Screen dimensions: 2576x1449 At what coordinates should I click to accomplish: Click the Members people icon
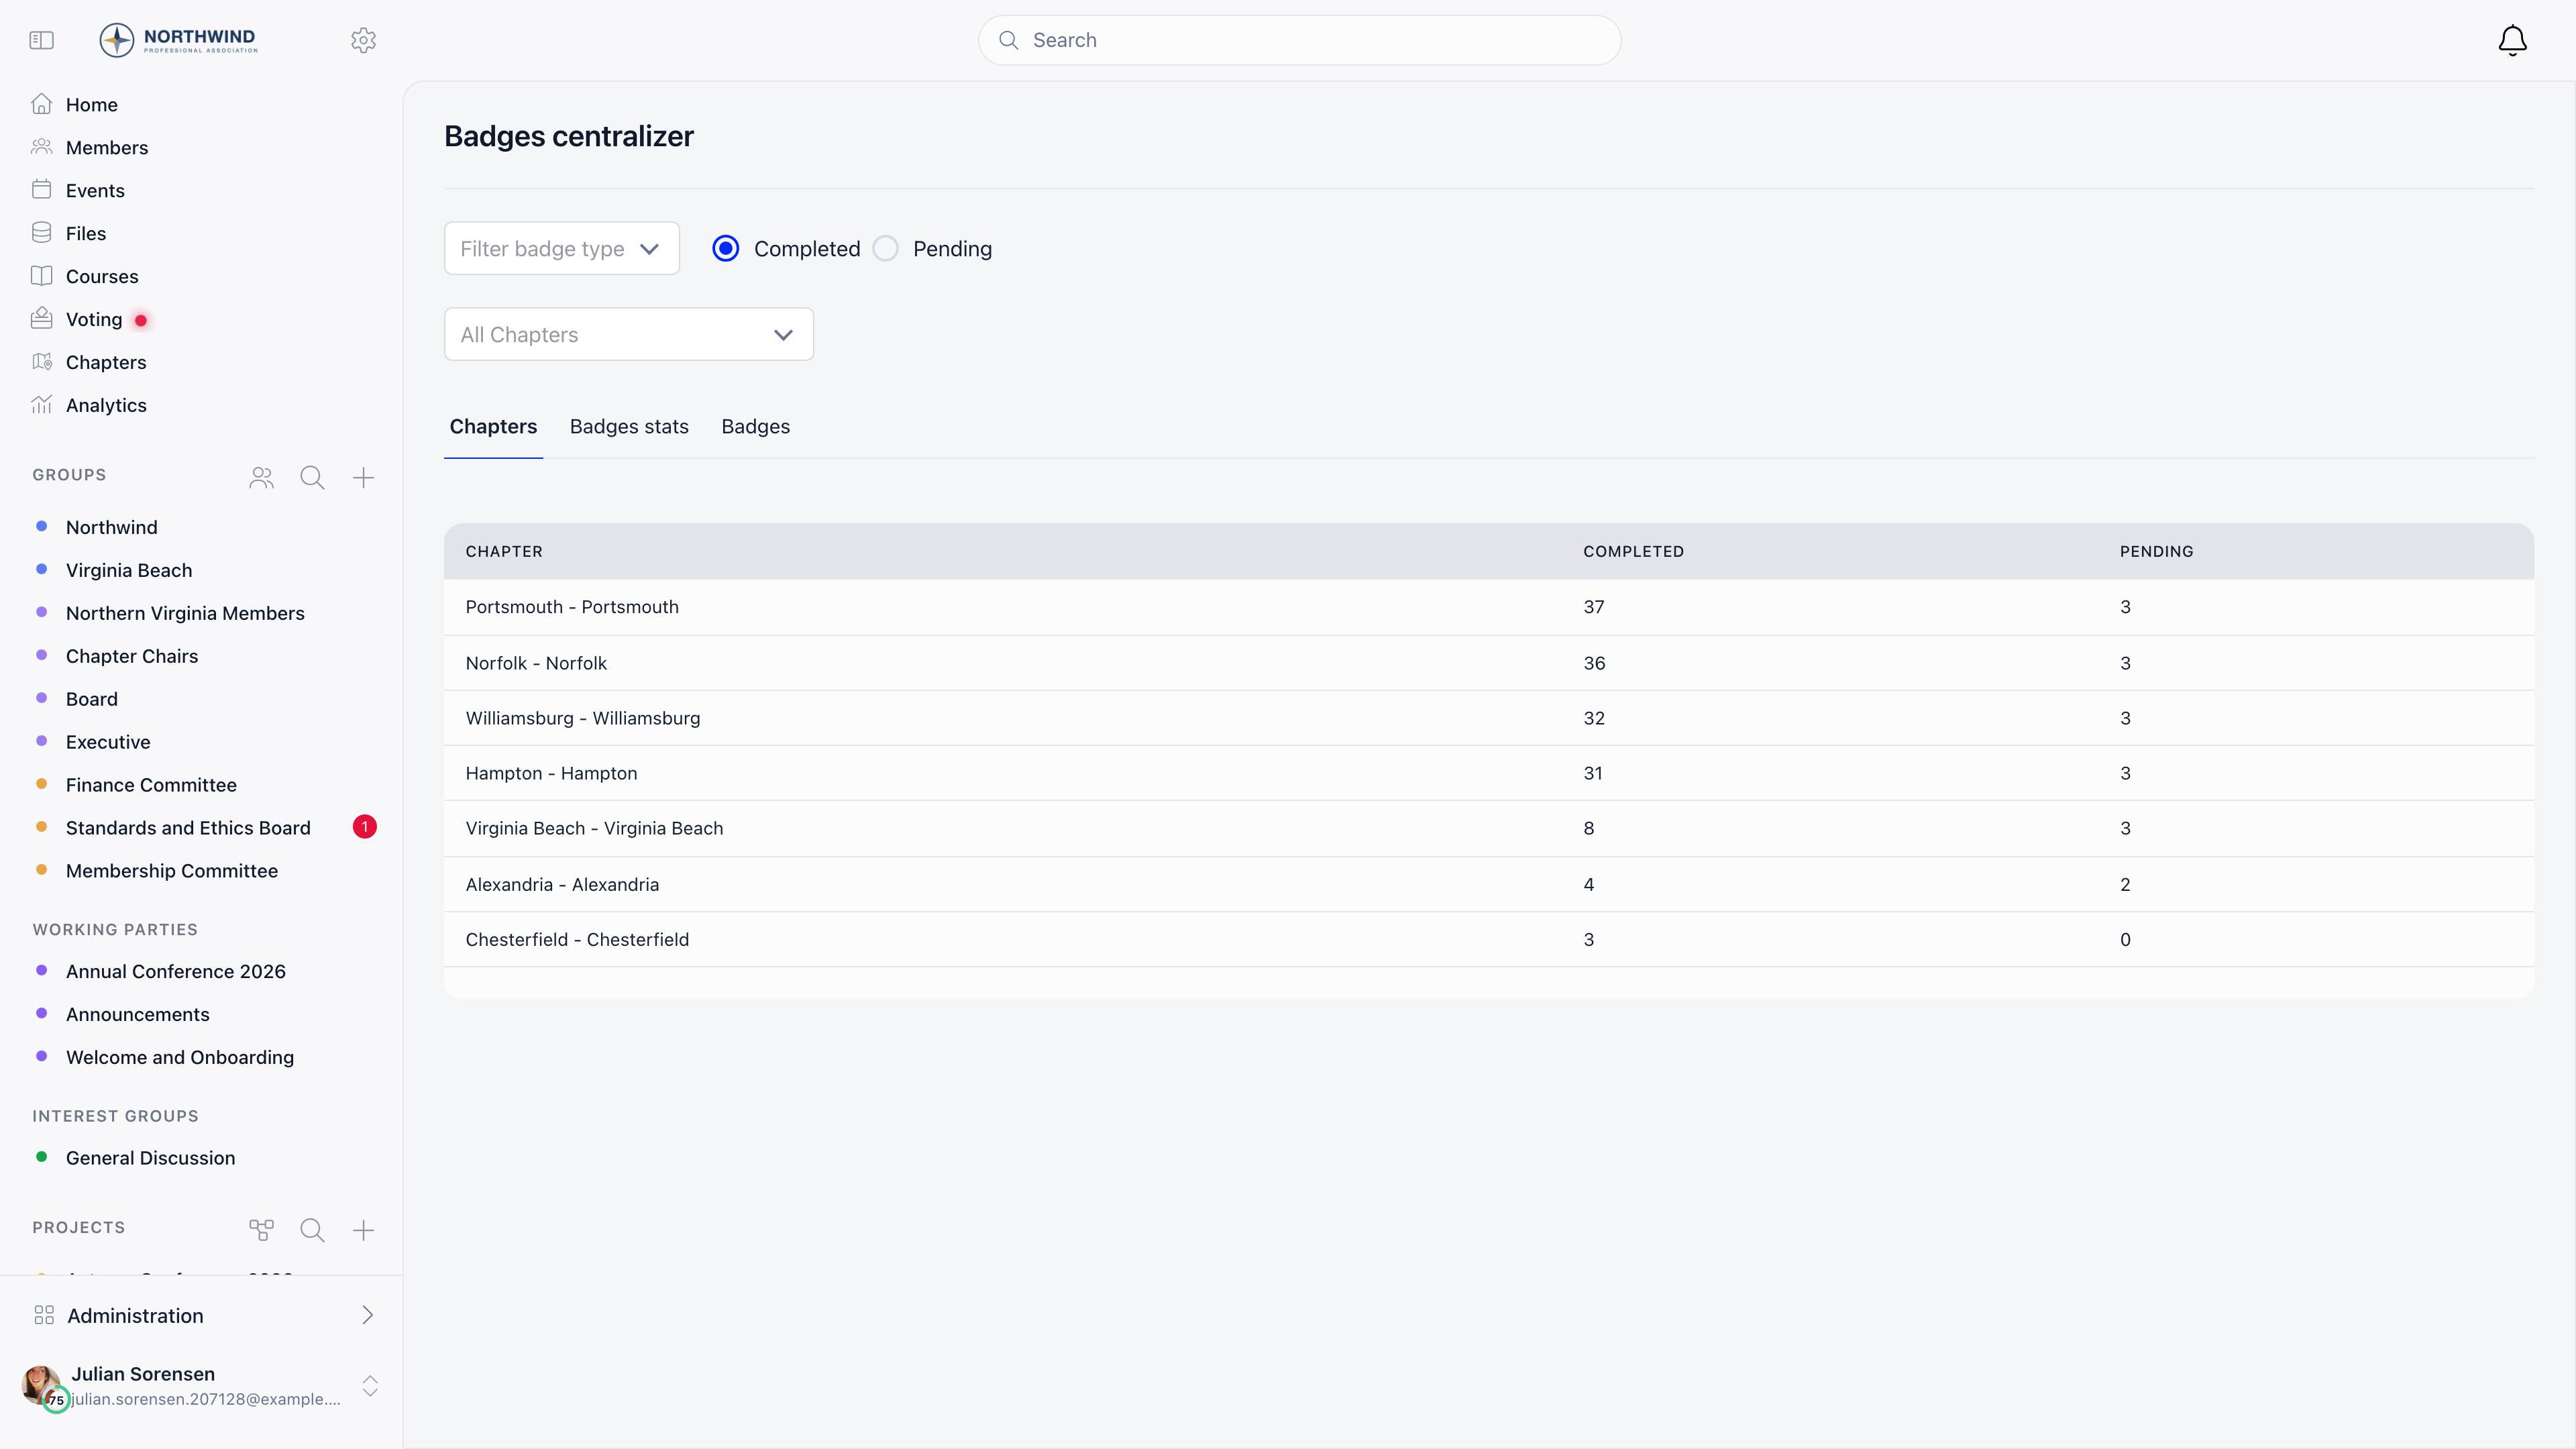[41, 147]
